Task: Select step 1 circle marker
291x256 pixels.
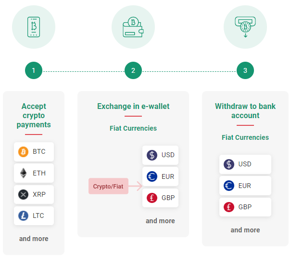Action: (x=34, y=70)
